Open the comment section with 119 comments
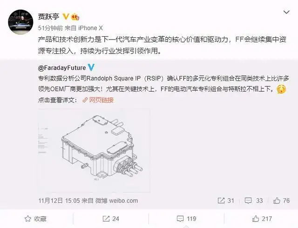This screenshot has width=298, height=228. (x=186, y=219)
